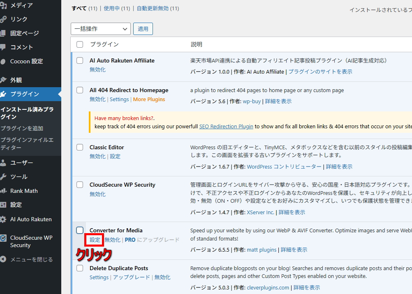The image size is (412, 294).
Task: Click the Rank Math chart icon
Action: [3, 191]
